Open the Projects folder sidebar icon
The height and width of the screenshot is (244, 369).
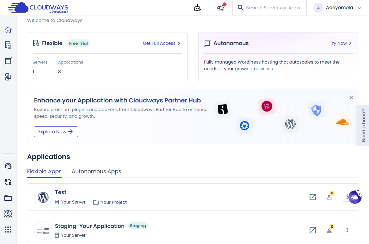[8, 198]
